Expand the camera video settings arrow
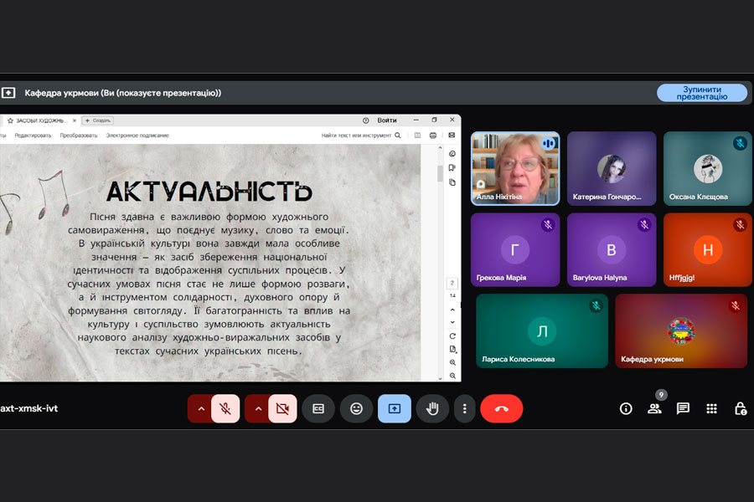Image resolution: width=754 pixels, height=502 pixels. [257, 408]
